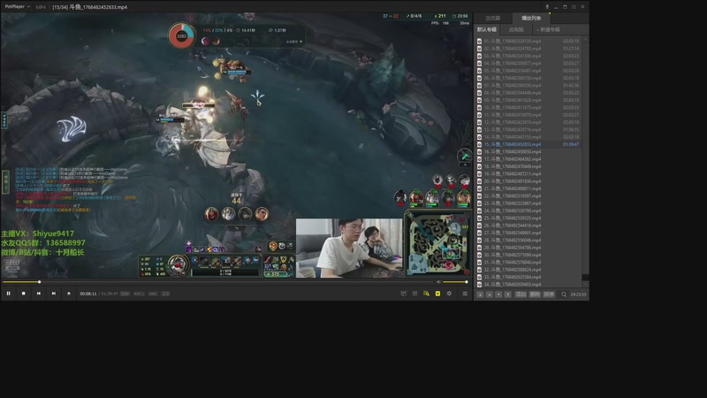
Task: Select playlist item 13 with duration 01:56:55
Action: point(528,129)
